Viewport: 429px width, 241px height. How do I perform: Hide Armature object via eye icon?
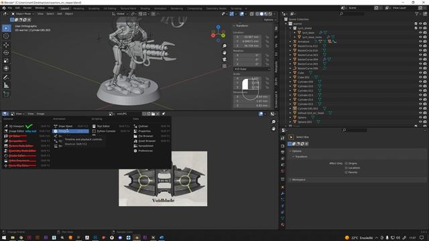420,42
